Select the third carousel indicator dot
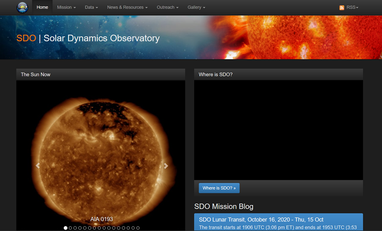This screenshot has width=382, height=231. click(x=75, y=228)
